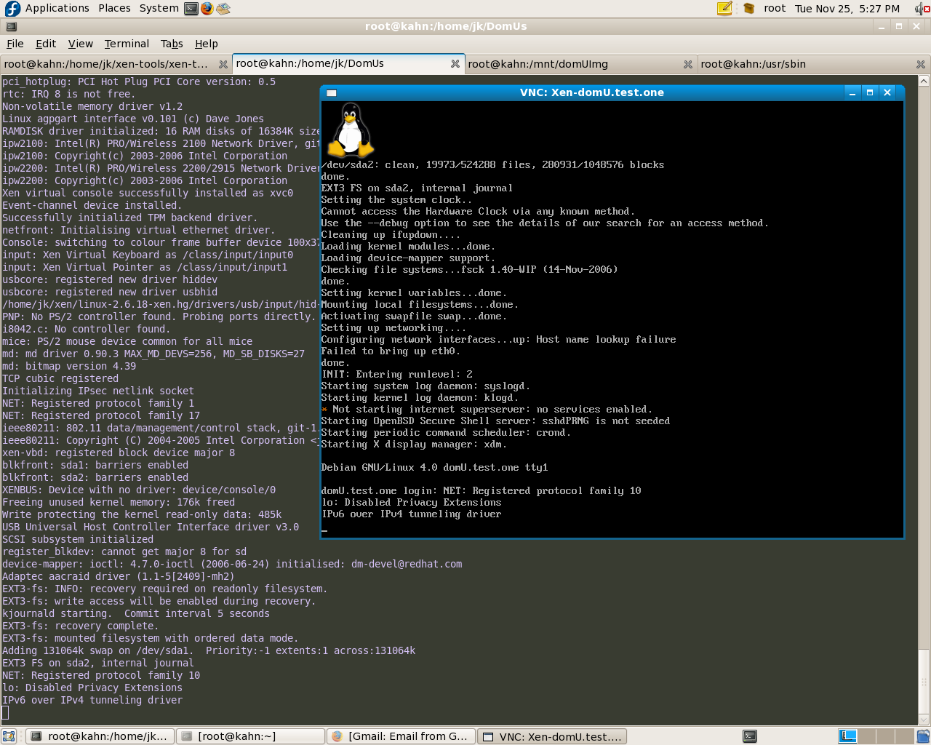The width and height of the screenshot is (931, 745).
Task: Launch the terminal from the top panel
Action: (x=191, y=9)
